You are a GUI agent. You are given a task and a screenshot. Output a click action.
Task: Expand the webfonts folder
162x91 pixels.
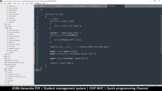5,71
